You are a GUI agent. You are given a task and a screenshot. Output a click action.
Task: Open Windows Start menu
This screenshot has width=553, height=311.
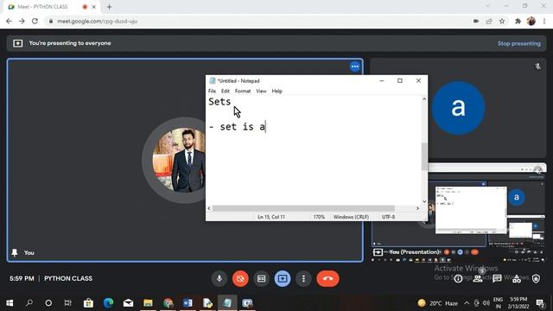coord(10,303)
